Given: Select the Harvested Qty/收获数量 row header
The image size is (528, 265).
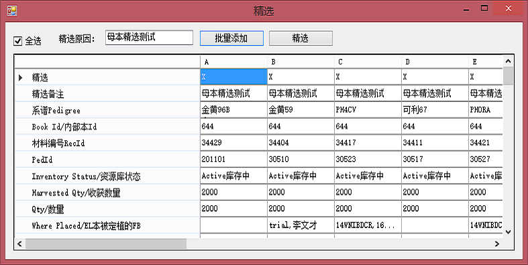Looking at the screenshot, I should (107, 193).
